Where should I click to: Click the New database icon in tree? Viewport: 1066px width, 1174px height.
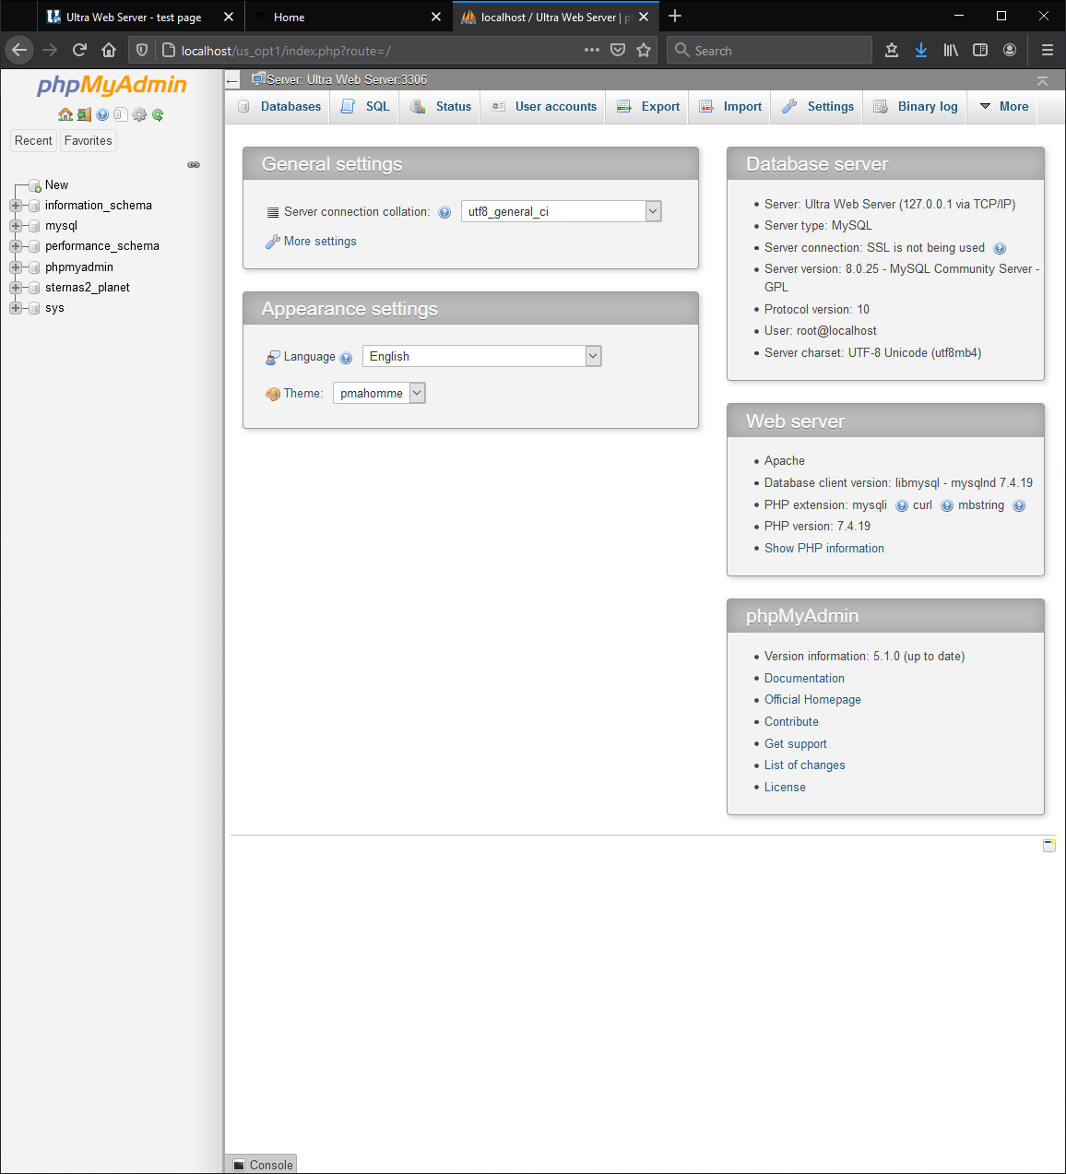tap(35, 185)
